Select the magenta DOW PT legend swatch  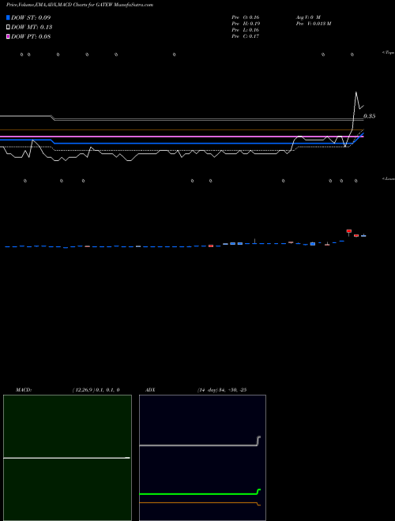click(8, 36)
